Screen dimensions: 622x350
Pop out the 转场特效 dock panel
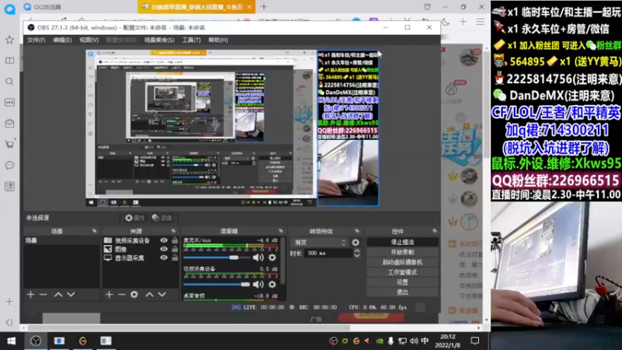pos(357,231)
